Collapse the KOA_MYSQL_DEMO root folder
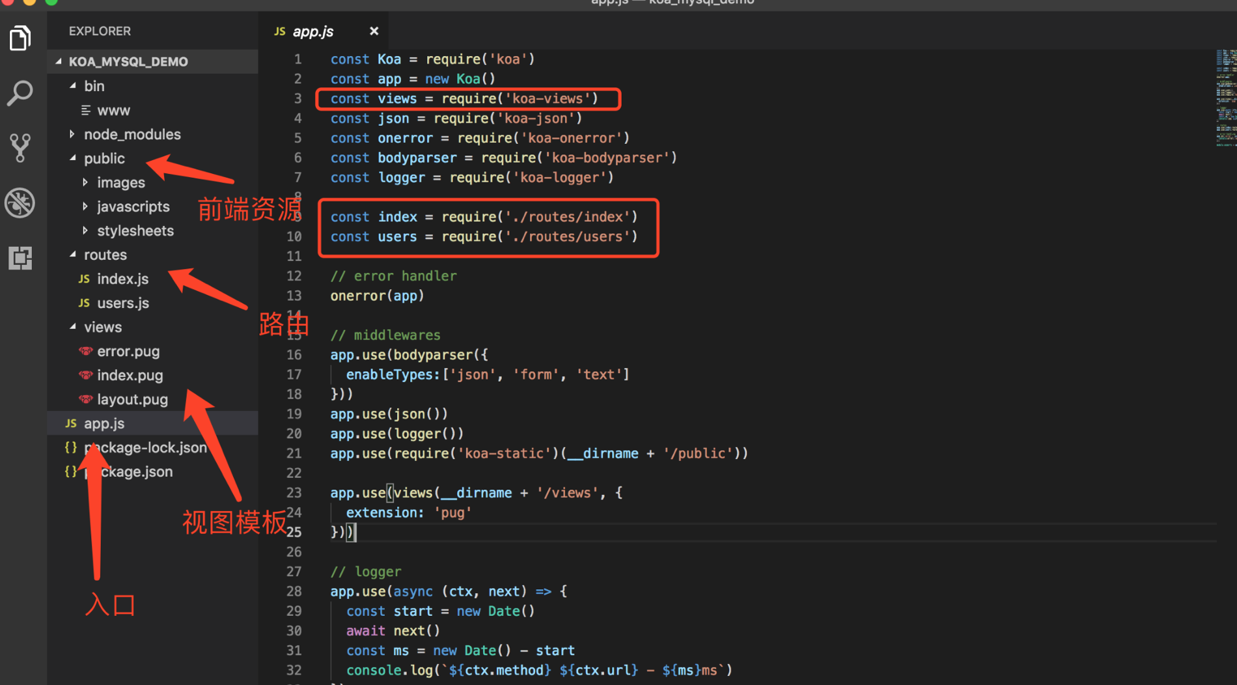This screenshot has width=1237, height=685. (59, 62)
